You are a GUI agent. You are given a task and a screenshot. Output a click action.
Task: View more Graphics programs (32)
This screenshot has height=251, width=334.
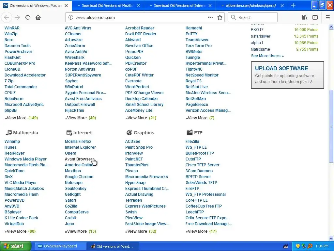coord(141,231)
